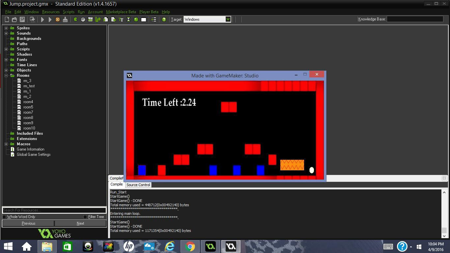Save the project with the floppy disk icon

click(22, 19)
